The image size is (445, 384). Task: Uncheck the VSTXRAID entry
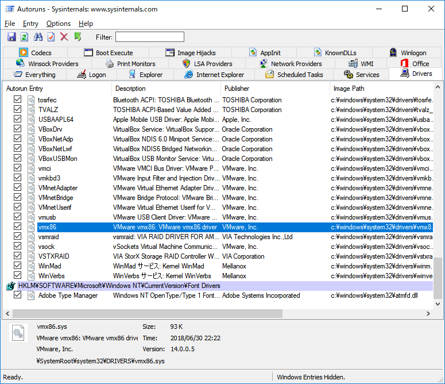(x=17, y=256)
